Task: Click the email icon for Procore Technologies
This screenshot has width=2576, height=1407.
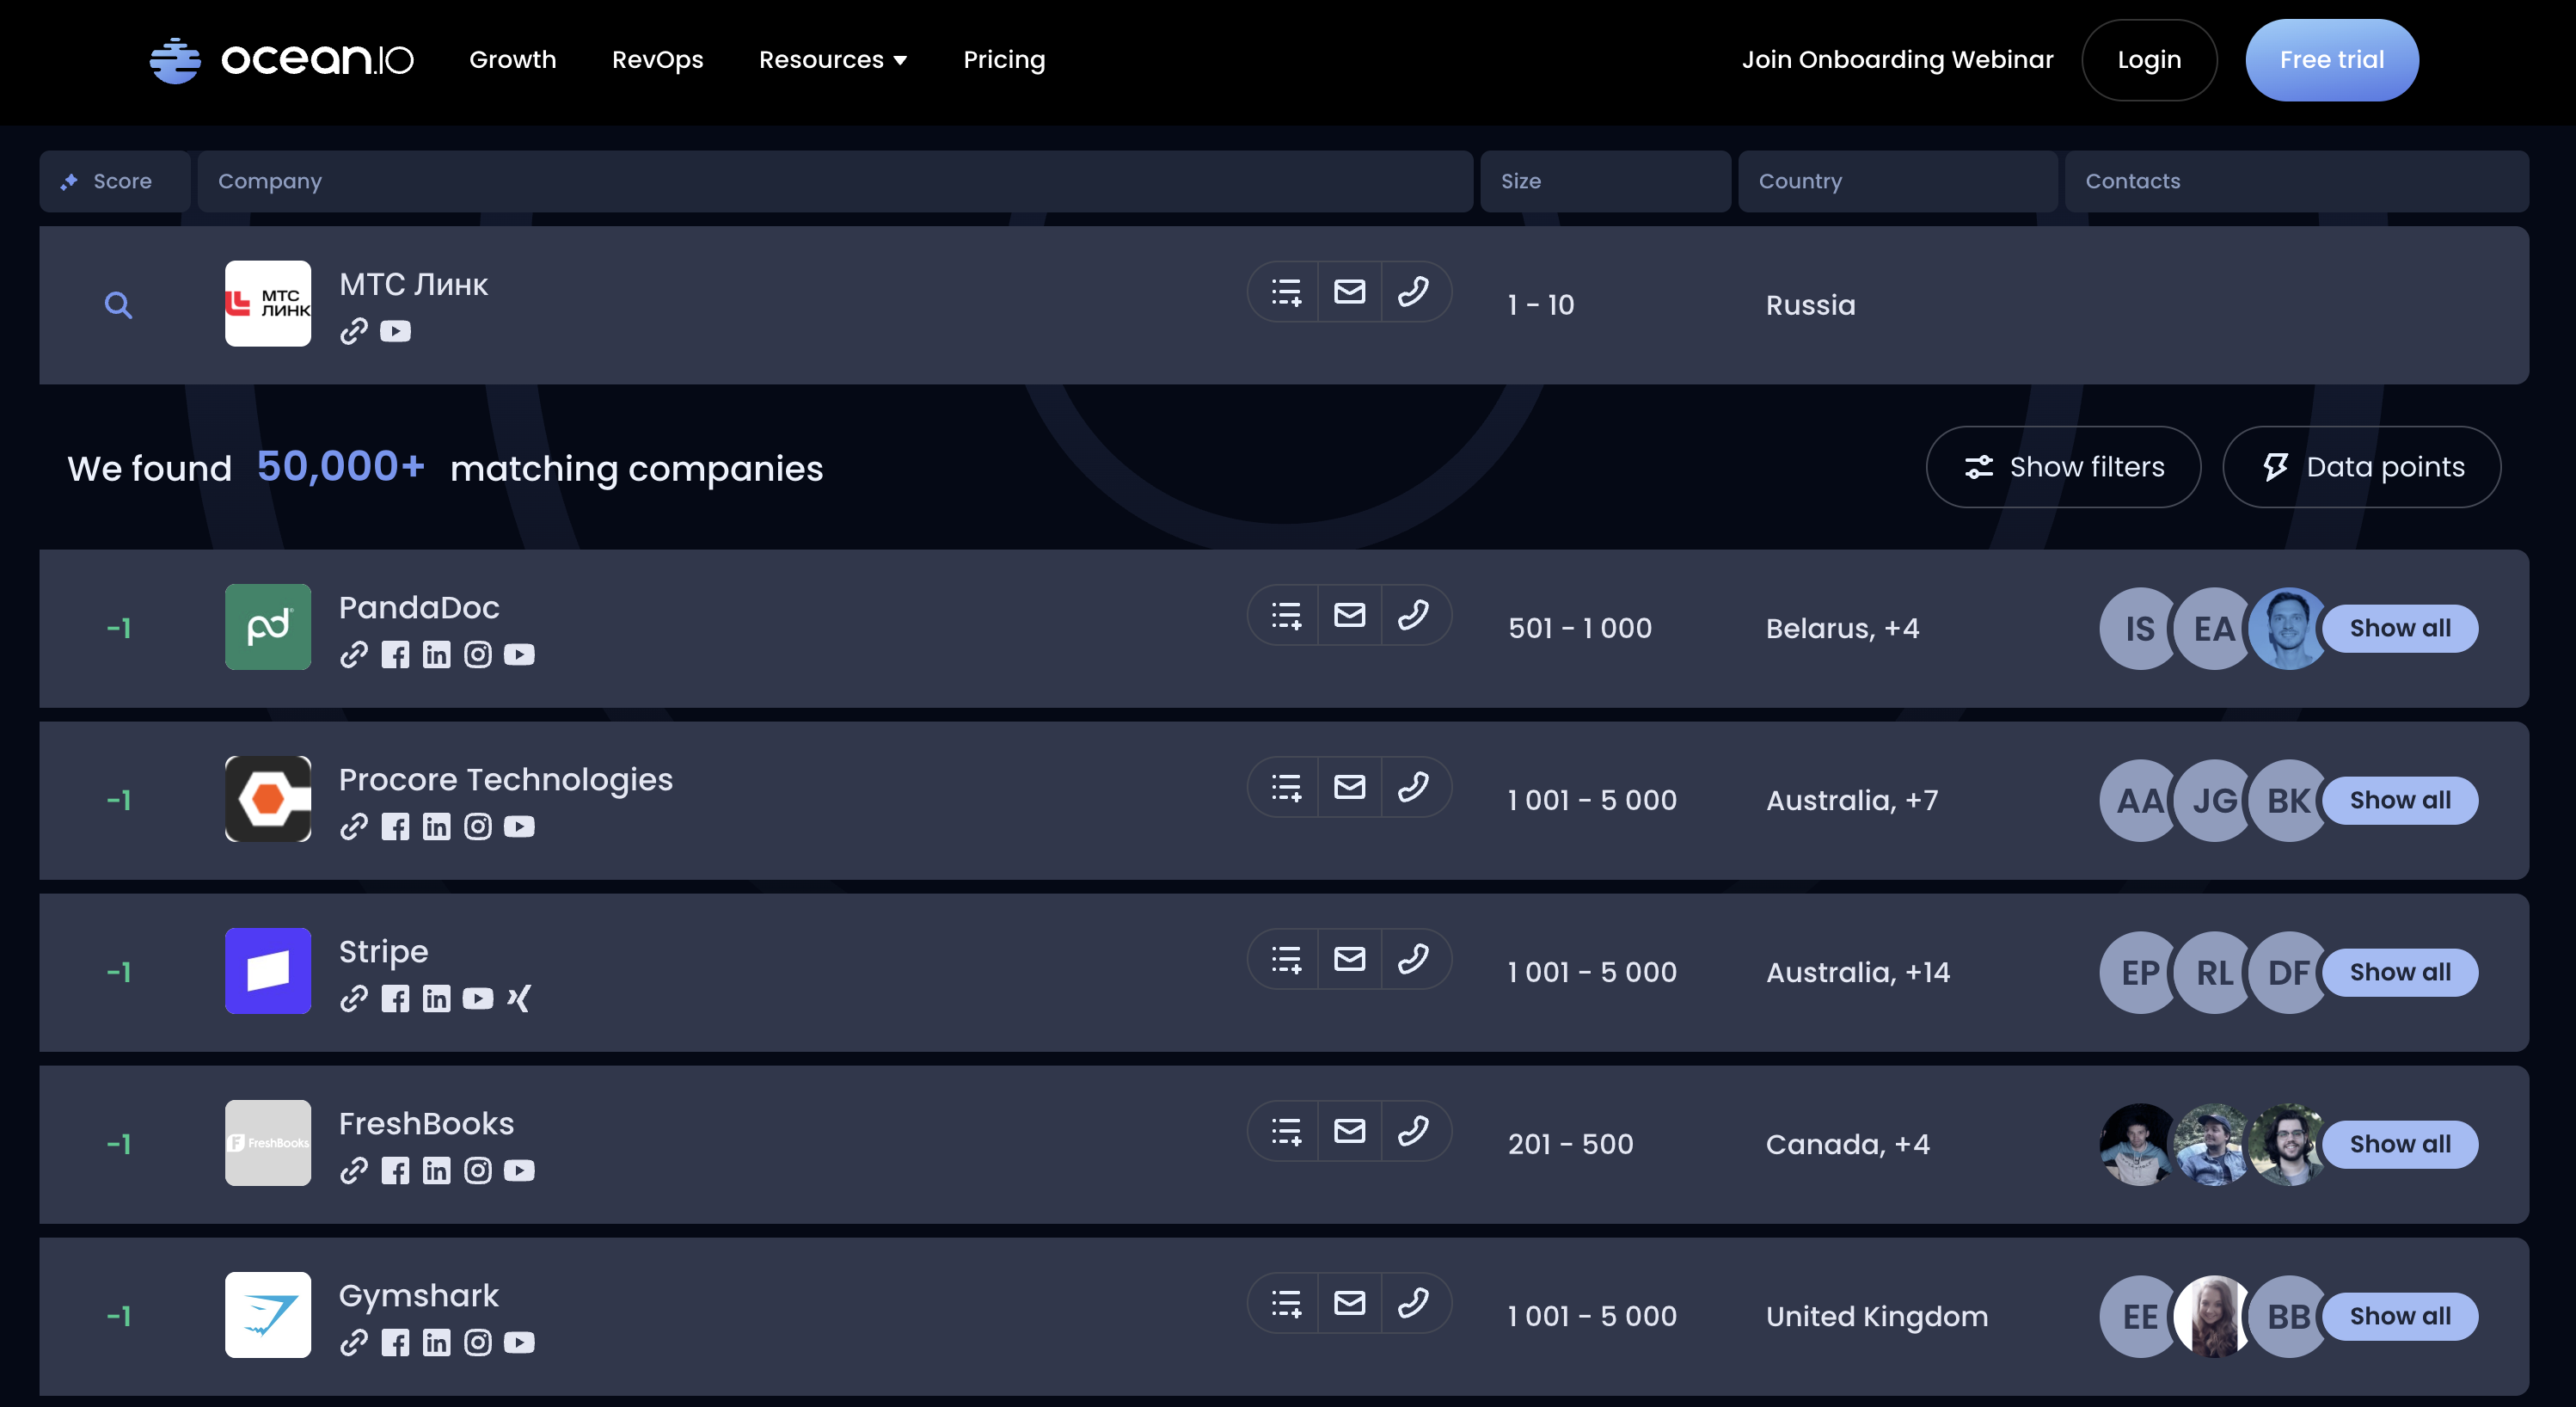Action: [1349, 787]
